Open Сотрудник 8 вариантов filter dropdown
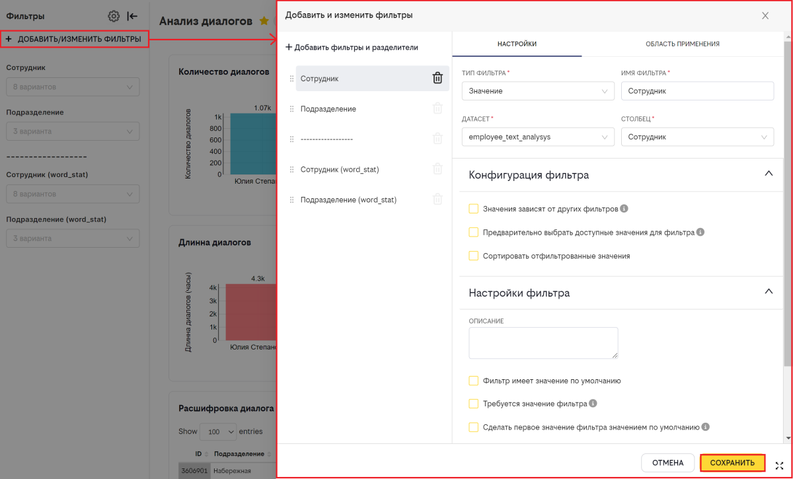Screen dimensions: 793x479 (73, 87)
